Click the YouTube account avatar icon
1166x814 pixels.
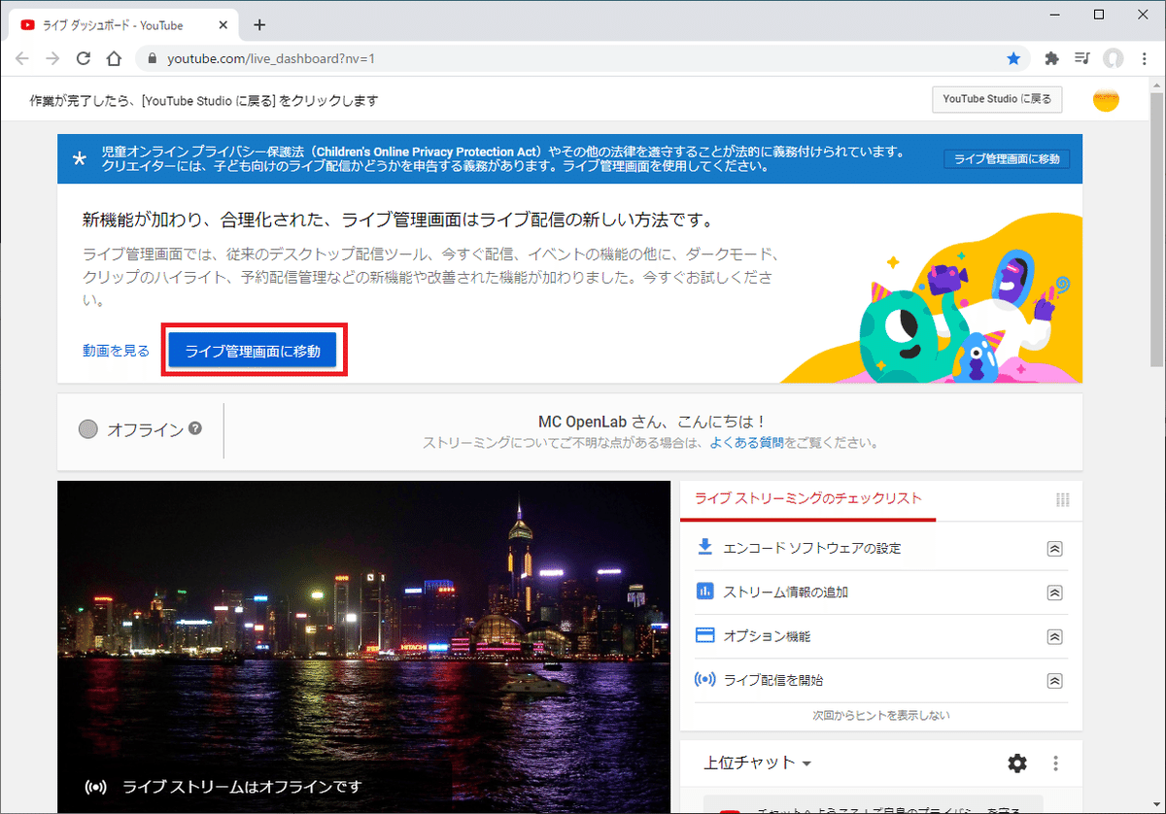click(x=1106, y=100)
